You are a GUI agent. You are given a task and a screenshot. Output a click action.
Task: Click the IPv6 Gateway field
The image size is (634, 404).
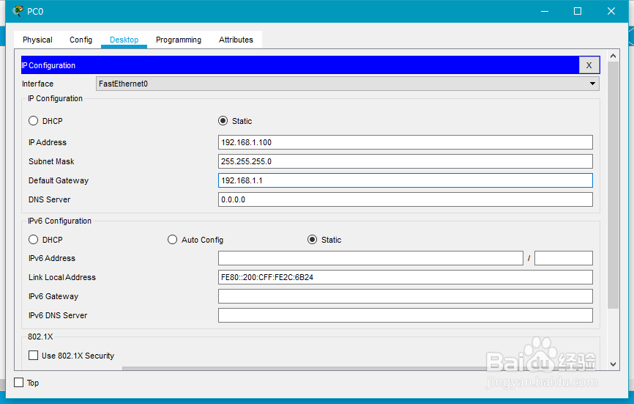(406, 296)
